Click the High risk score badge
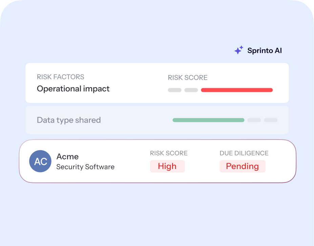The image size is (314, 246). coord(167,166)
